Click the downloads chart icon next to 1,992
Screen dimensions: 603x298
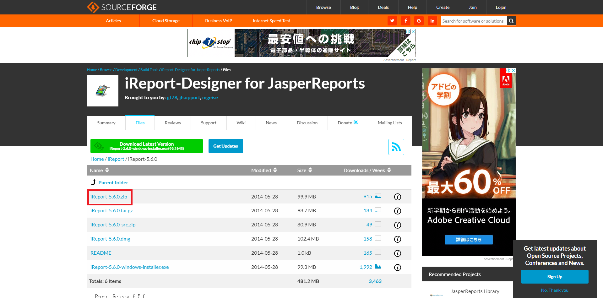pos(377,267)
